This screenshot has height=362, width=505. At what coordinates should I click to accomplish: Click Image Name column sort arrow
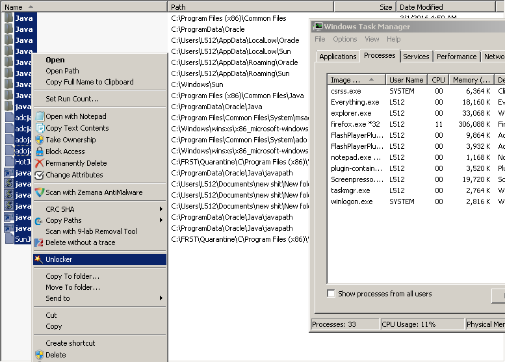click(x=371, y=79)
